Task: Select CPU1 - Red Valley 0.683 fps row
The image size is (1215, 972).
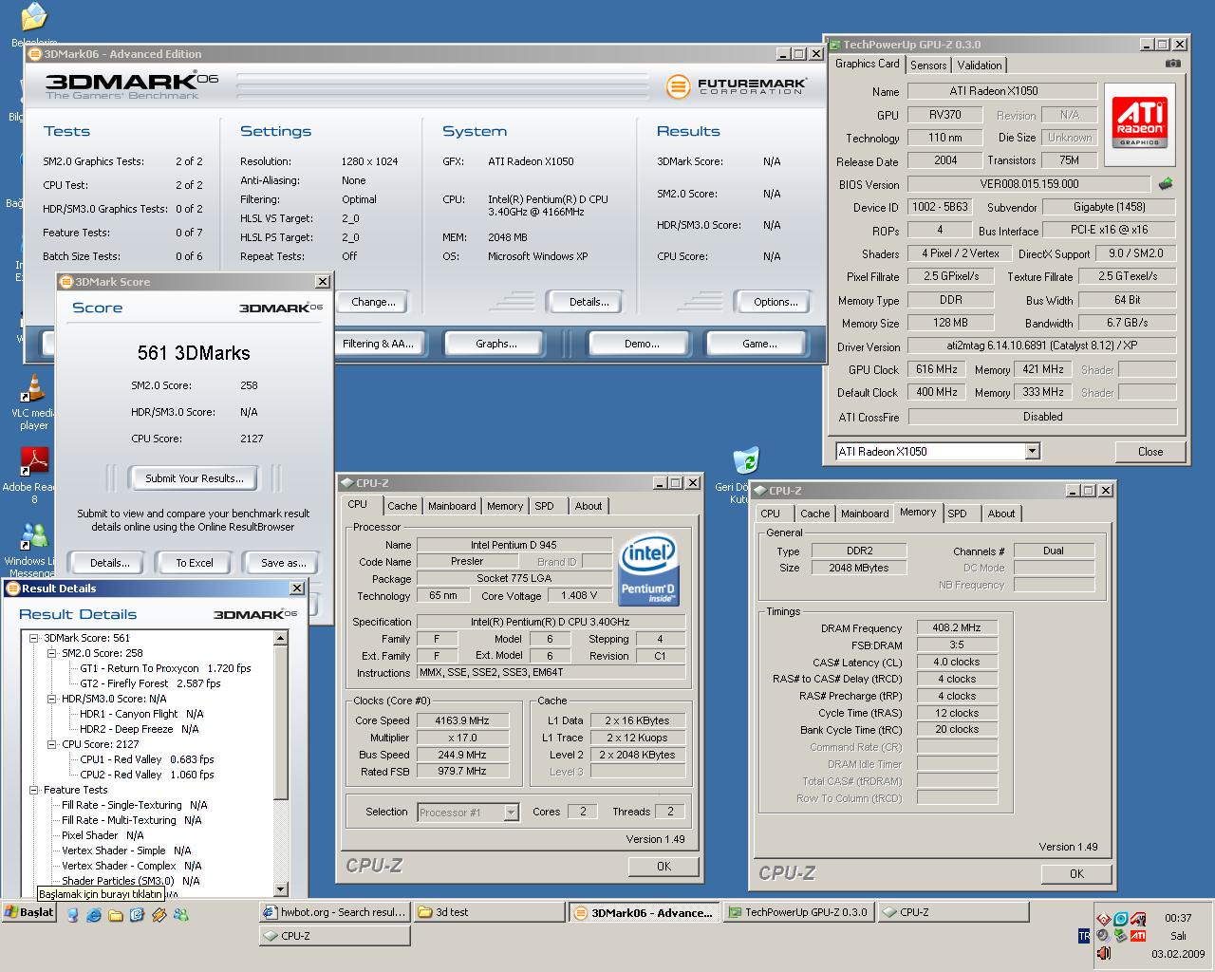Action: point(147,759)
